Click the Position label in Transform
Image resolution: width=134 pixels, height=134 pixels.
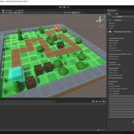[112, 23]
